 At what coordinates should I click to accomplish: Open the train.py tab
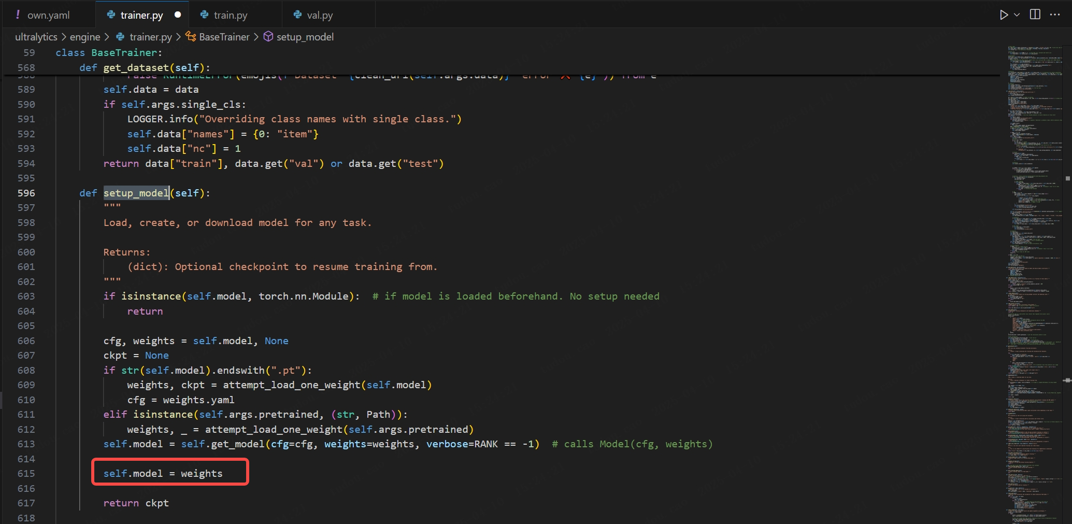click(x=231, y=15)
